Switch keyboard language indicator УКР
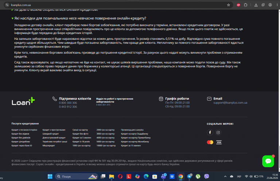 239,177
